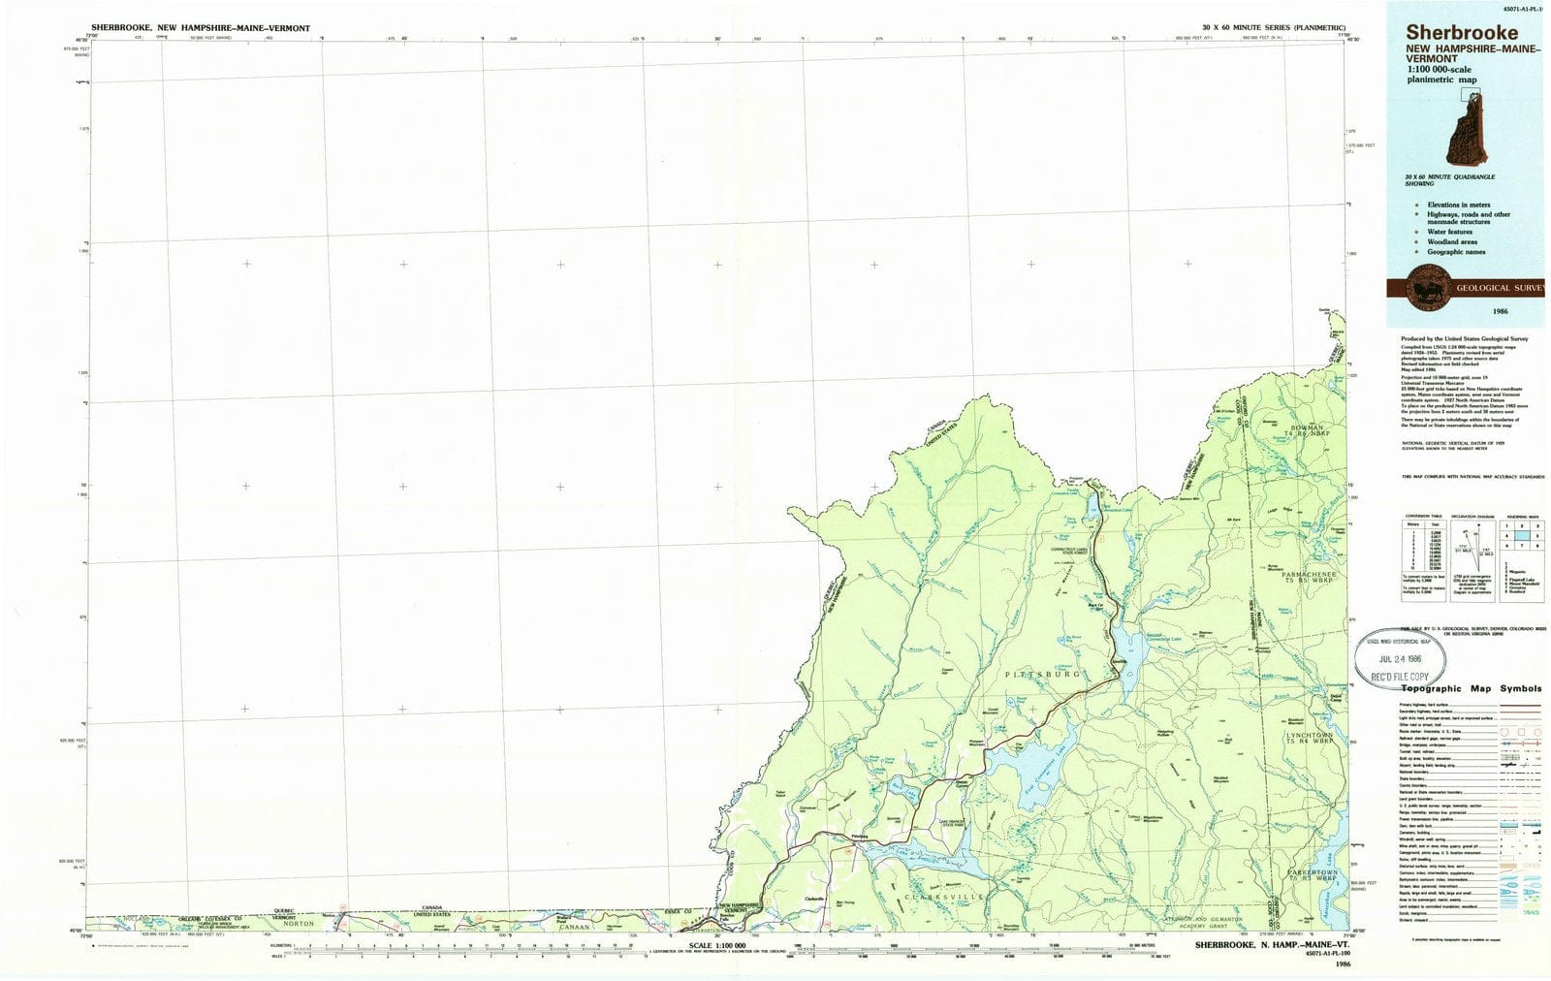The image size is (1551, 981).
Task: Click the "GEOLOGICAL SURVEY" brown banner text
Action: 1503,288
